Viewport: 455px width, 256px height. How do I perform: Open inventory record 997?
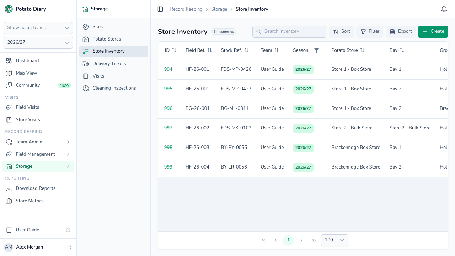[168, 128]
